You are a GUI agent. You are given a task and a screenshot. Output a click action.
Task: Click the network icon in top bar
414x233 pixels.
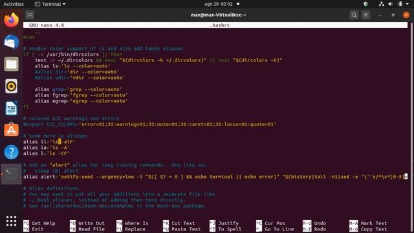click(381, 4)
